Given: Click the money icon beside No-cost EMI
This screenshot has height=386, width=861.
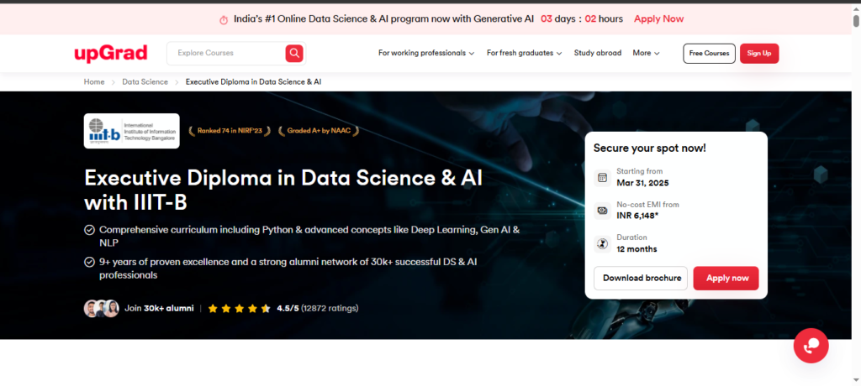Looking at the screenshot, I should (x=602, y=211).
